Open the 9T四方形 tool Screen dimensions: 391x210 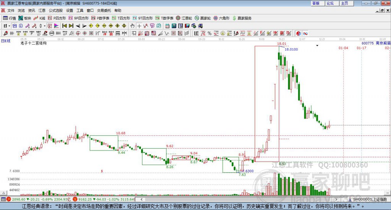click(x=143, y=18)
